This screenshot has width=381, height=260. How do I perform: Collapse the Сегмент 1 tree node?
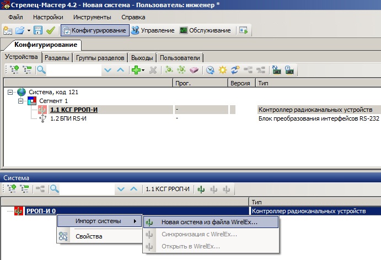(x=22, y=101)
